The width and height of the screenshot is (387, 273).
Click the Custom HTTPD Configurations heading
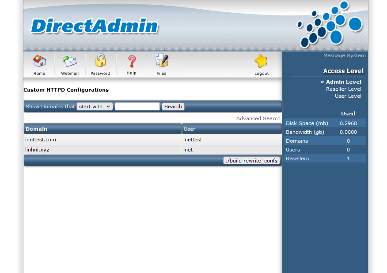[66, 90]
